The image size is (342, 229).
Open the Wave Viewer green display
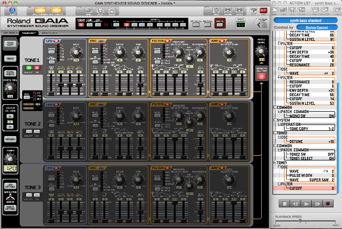(241, 25)
